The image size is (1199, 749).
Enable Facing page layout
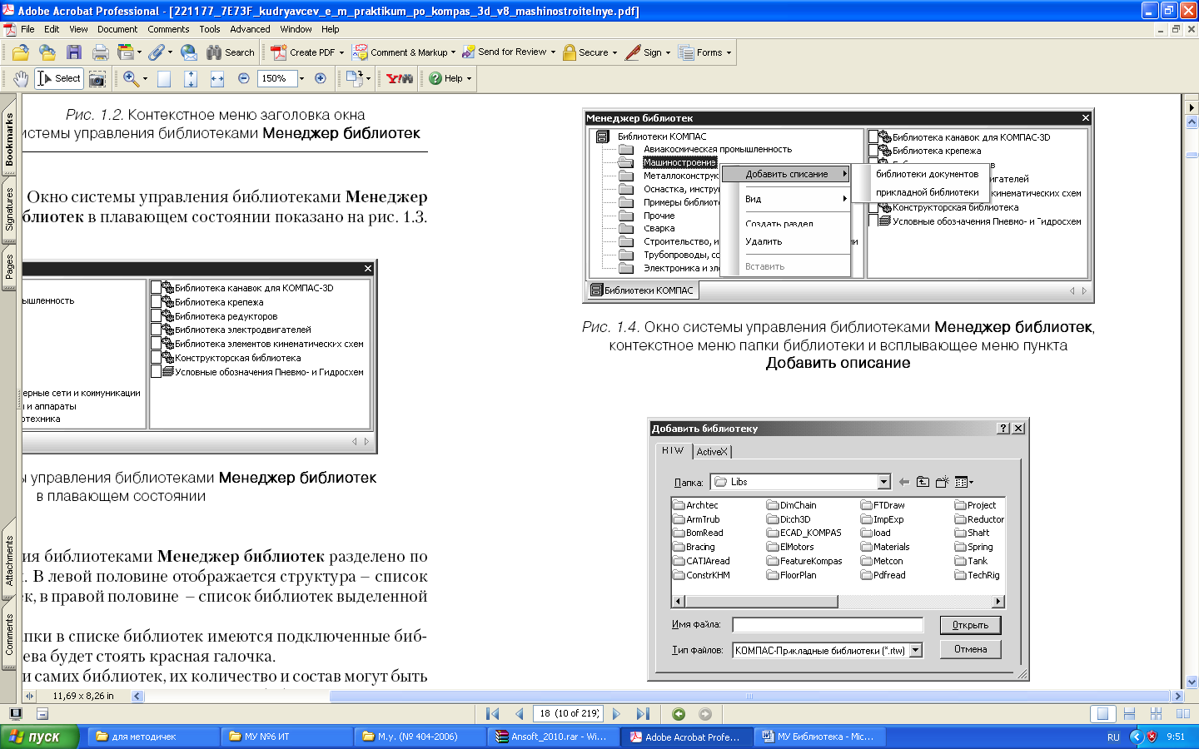pyautogui.click(x=1182, y=714)
